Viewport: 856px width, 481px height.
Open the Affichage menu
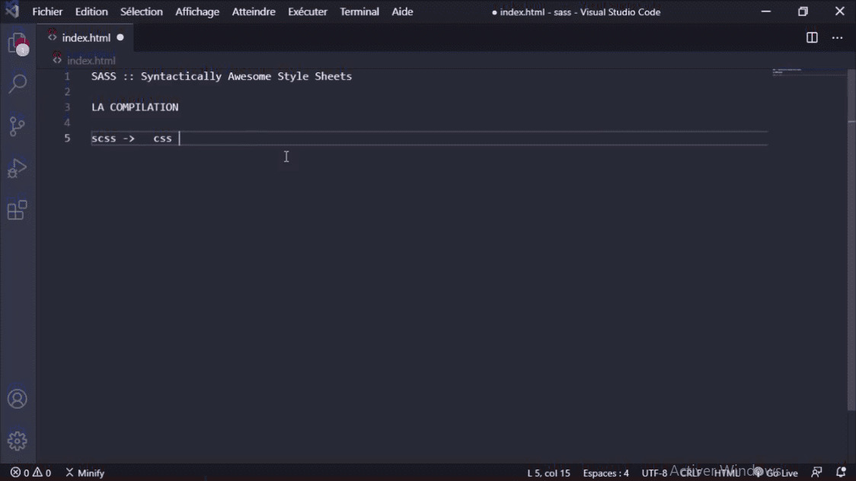[x=197, y=11]
